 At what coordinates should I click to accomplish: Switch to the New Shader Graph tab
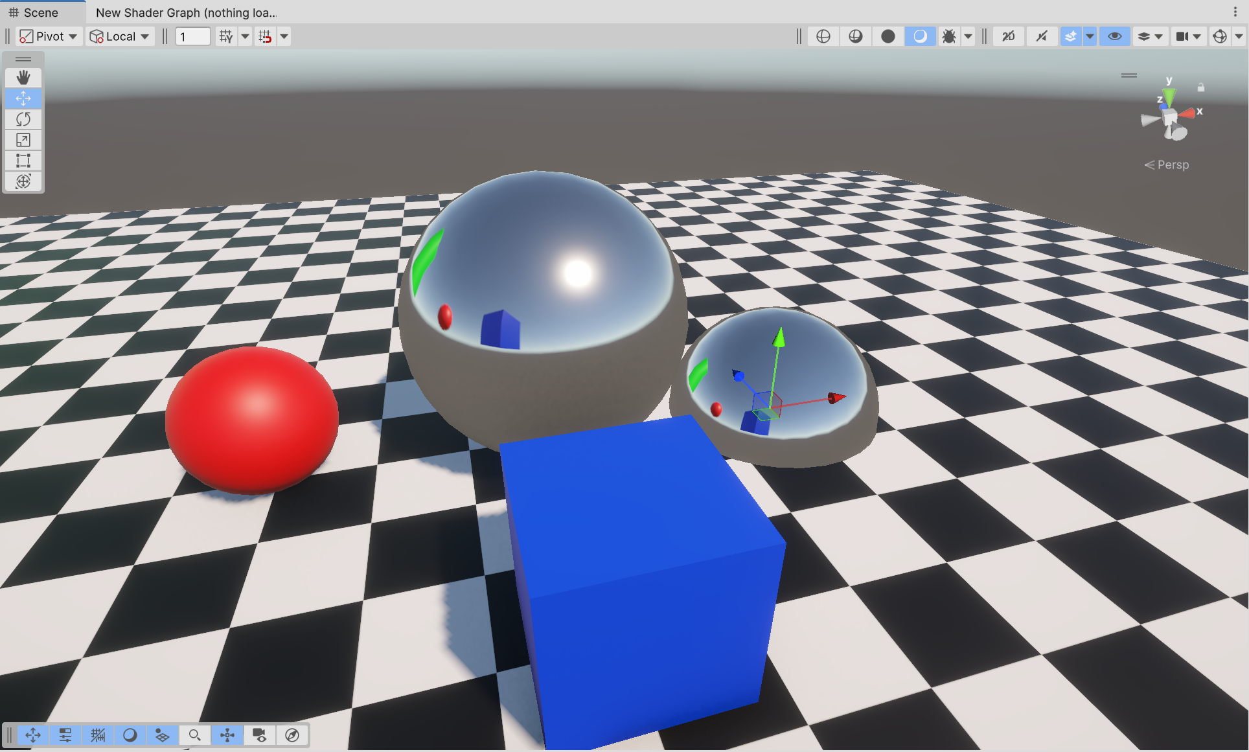[186, 13]
